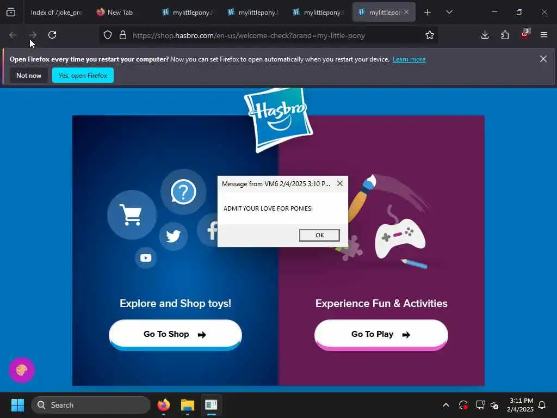This screenshot has height=418, width=557.
Task: Open Firefox from the taskbar
Action: pos(163,405)
